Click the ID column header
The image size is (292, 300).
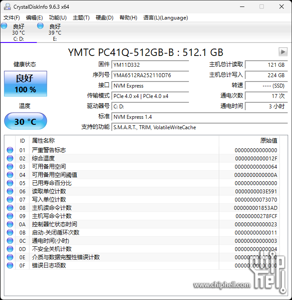(x=23, y=141)
